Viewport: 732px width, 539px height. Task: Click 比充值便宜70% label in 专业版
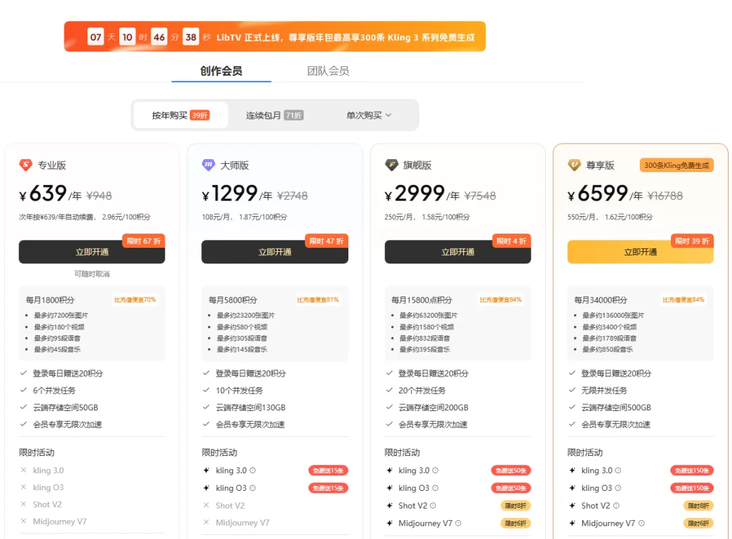136,300
